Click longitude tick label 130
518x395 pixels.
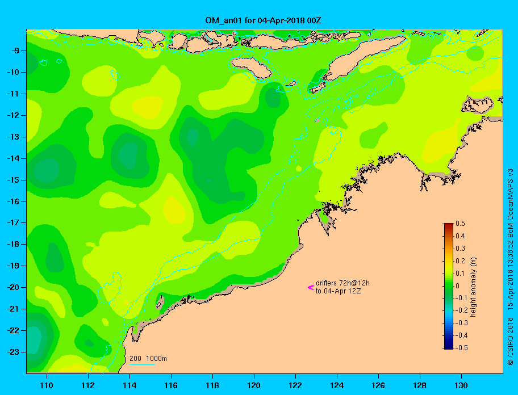(461, 385)
